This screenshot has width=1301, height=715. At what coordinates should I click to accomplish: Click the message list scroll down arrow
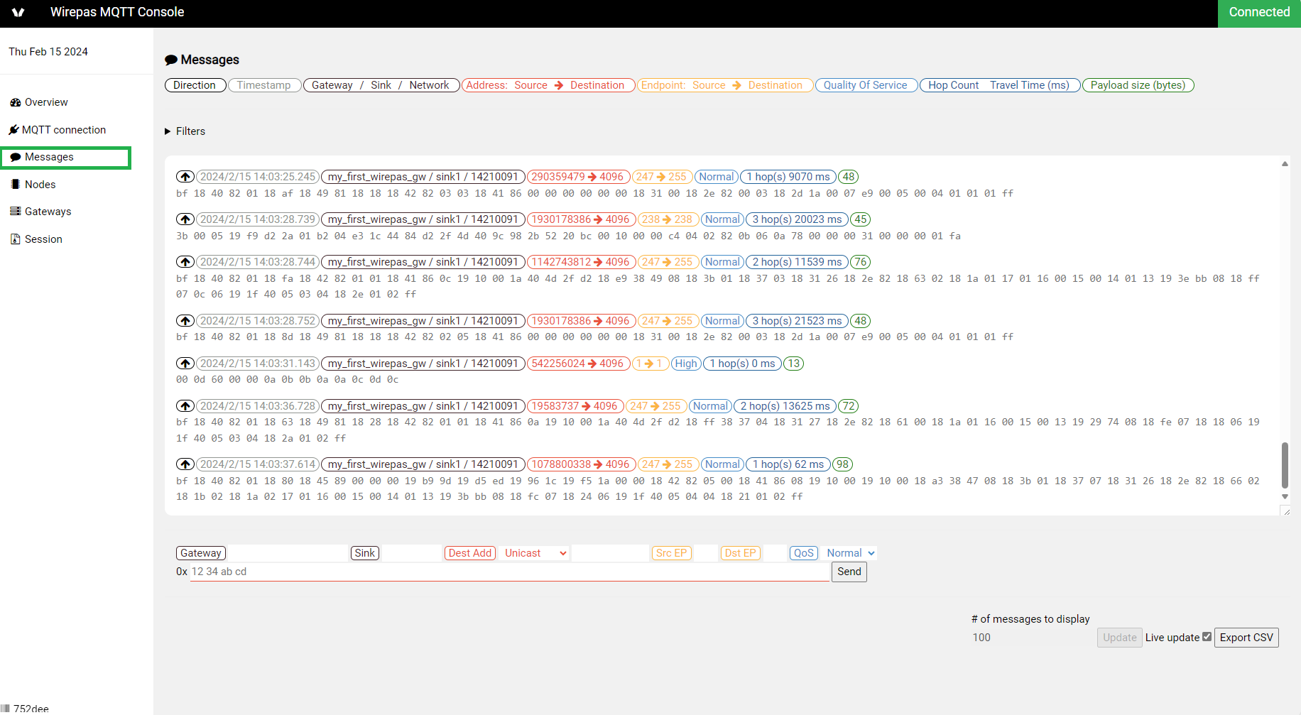click(x=1285, y=496)
